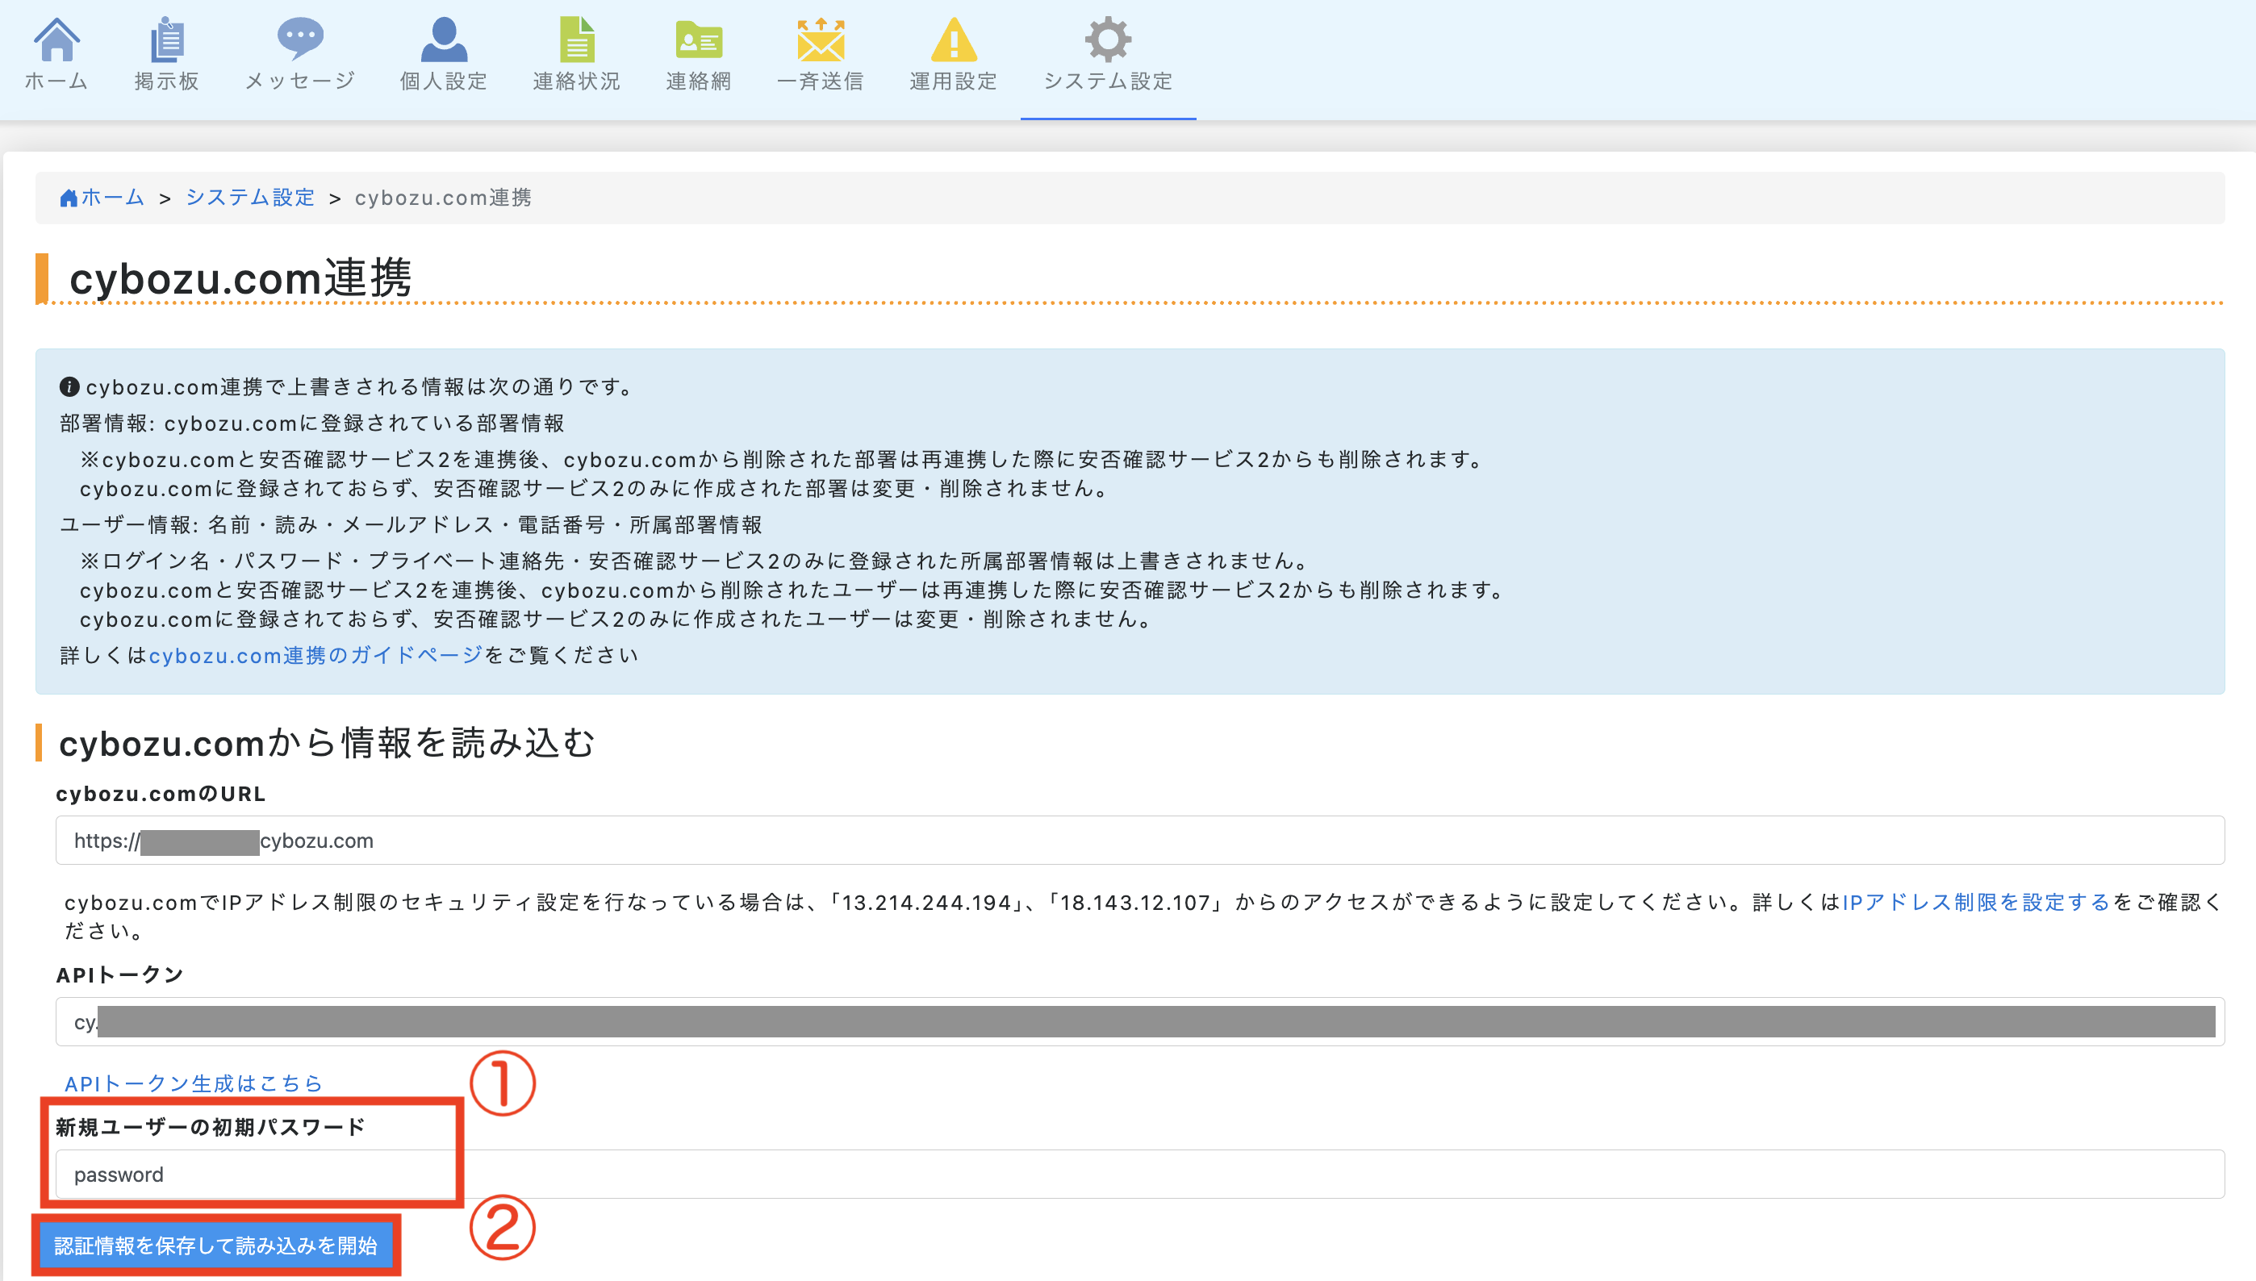This screenshot has width=2256, height=1281.
Task: Click heading cybozu.comから情報を読み込む
Action: (x=327, y=743)
